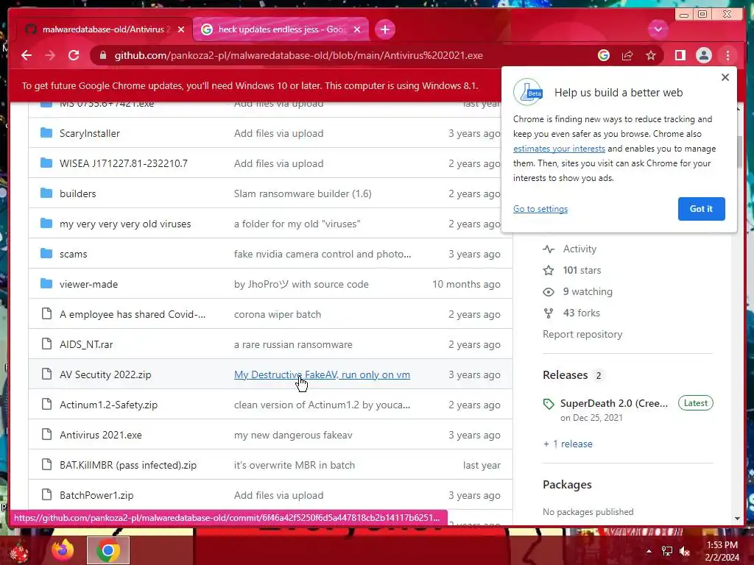
Task: Go back using the browser back arrow
Action: point(27,55)
